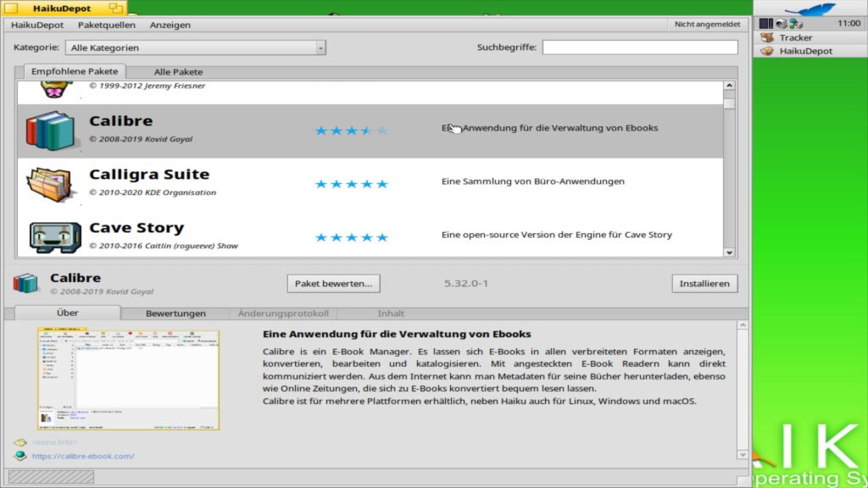Open the Paketquellen menu
The height and width of the screenshot is (488, 868).
[106, 25]
